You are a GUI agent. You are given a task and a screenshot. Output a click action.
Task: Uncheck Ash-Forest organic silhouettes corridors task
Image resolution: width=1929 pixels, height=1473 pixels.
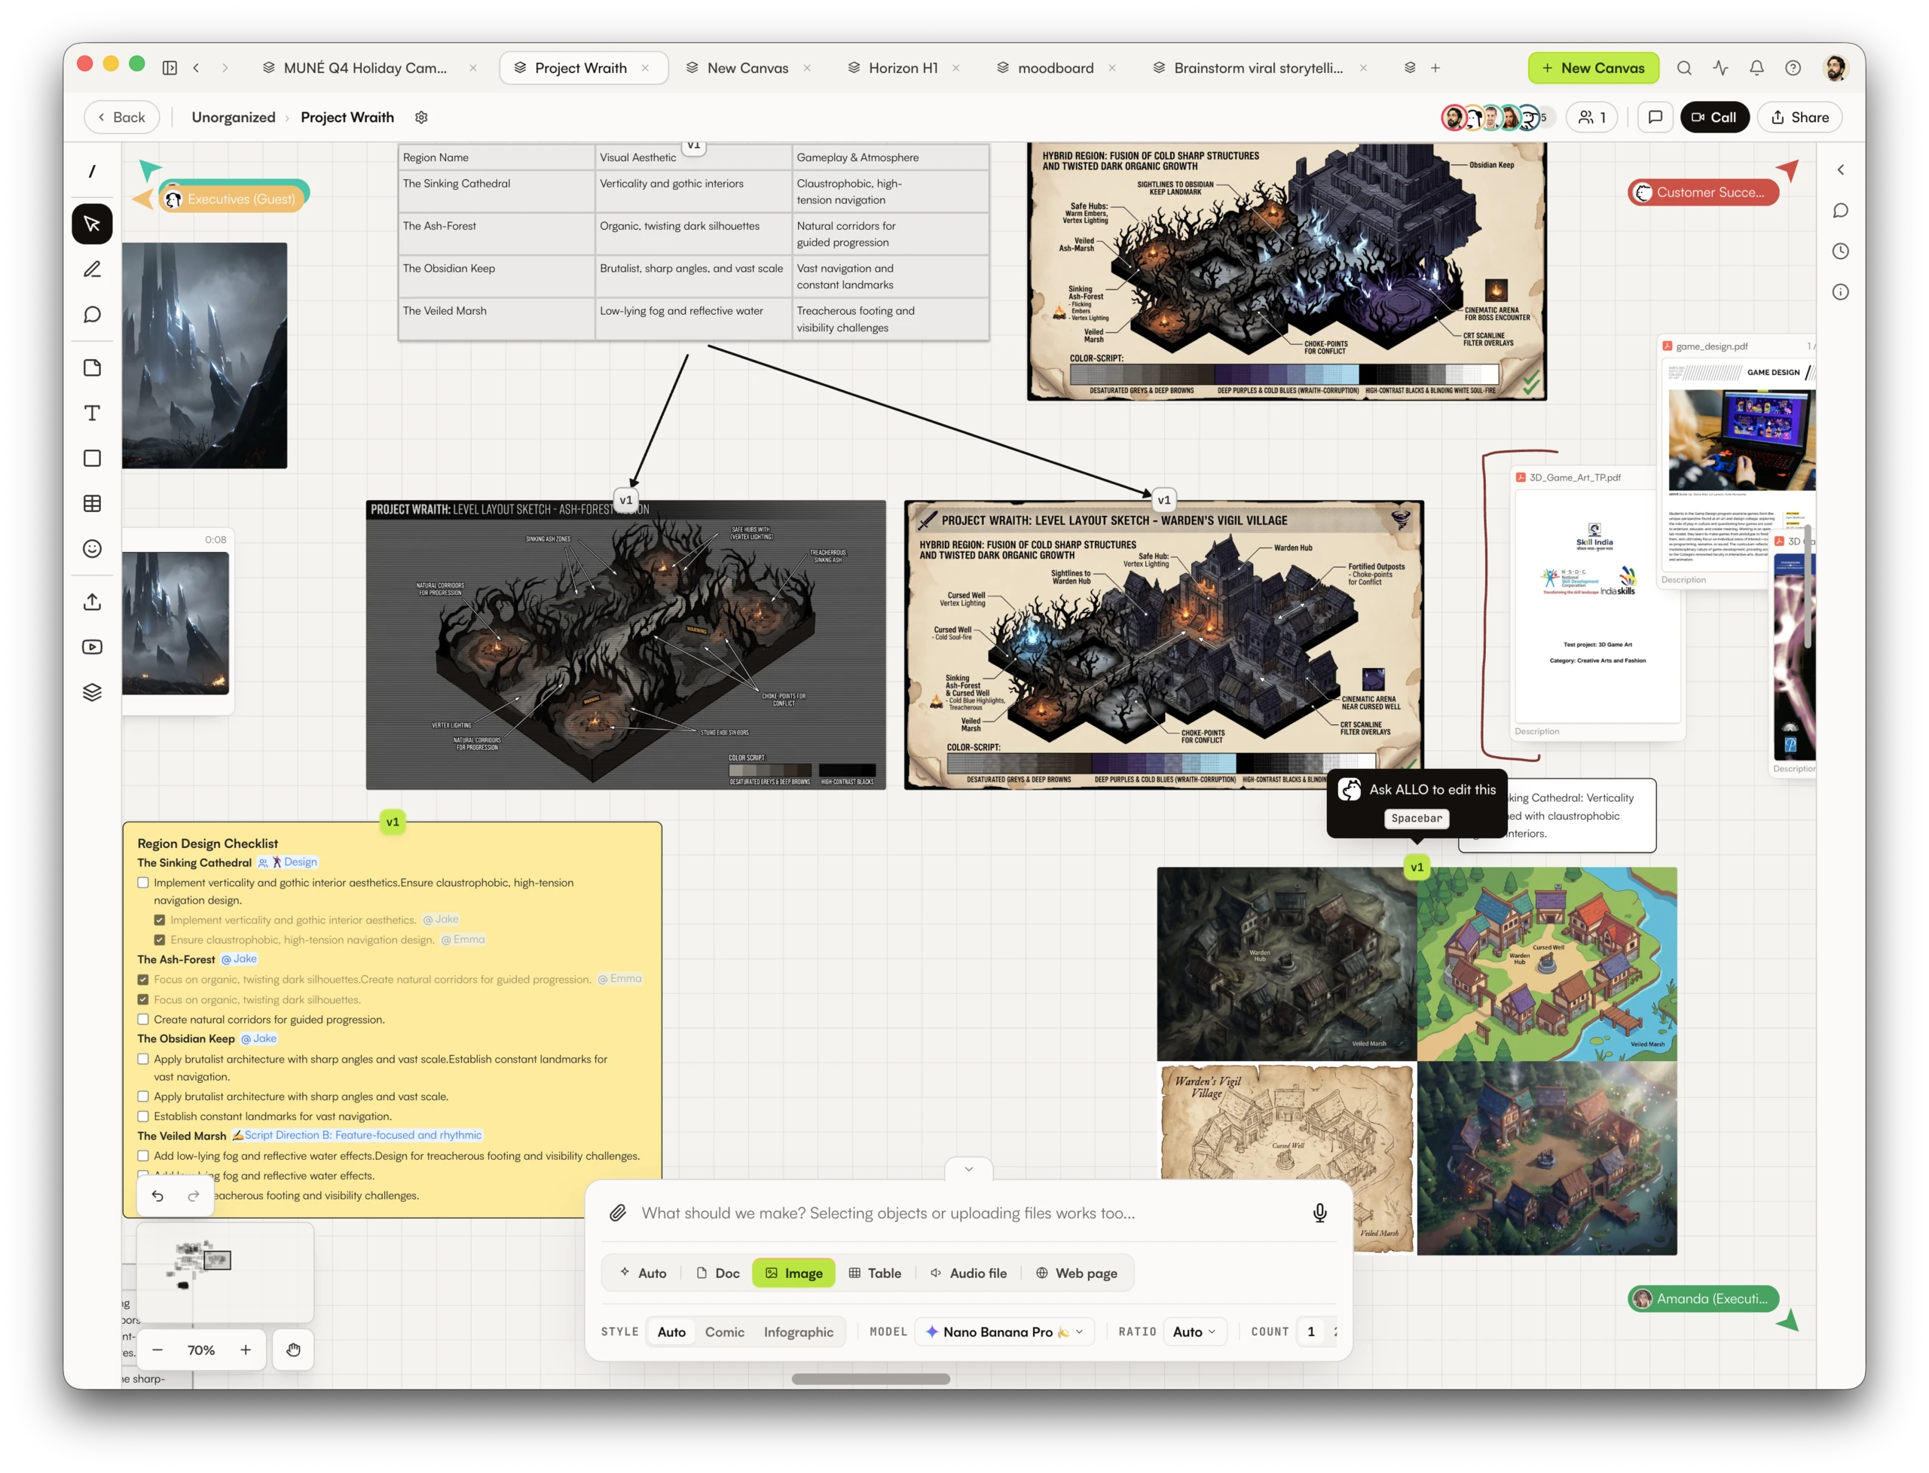(x=143, y=980)
